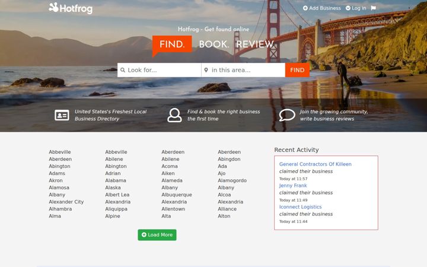Open the Albert Lea city link
This screenshot has width=427, height=267.
tap(117, 195)
